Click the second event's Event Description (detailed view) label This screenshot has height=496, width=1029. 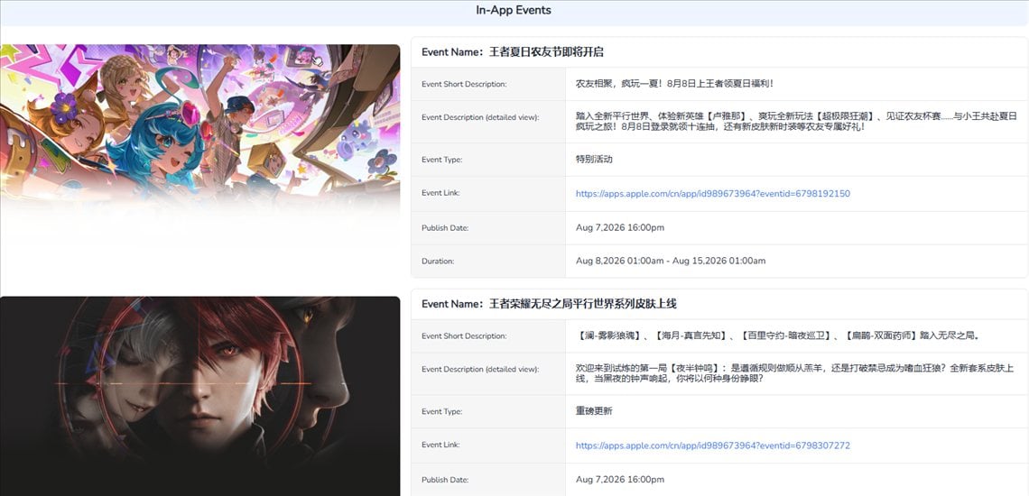tap(480, 370)
